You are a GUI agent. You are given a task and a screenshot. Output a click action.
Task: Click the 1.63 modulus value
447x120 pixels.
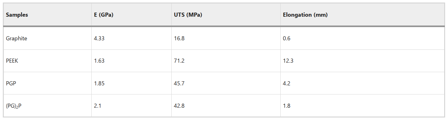tap(99, 61)
